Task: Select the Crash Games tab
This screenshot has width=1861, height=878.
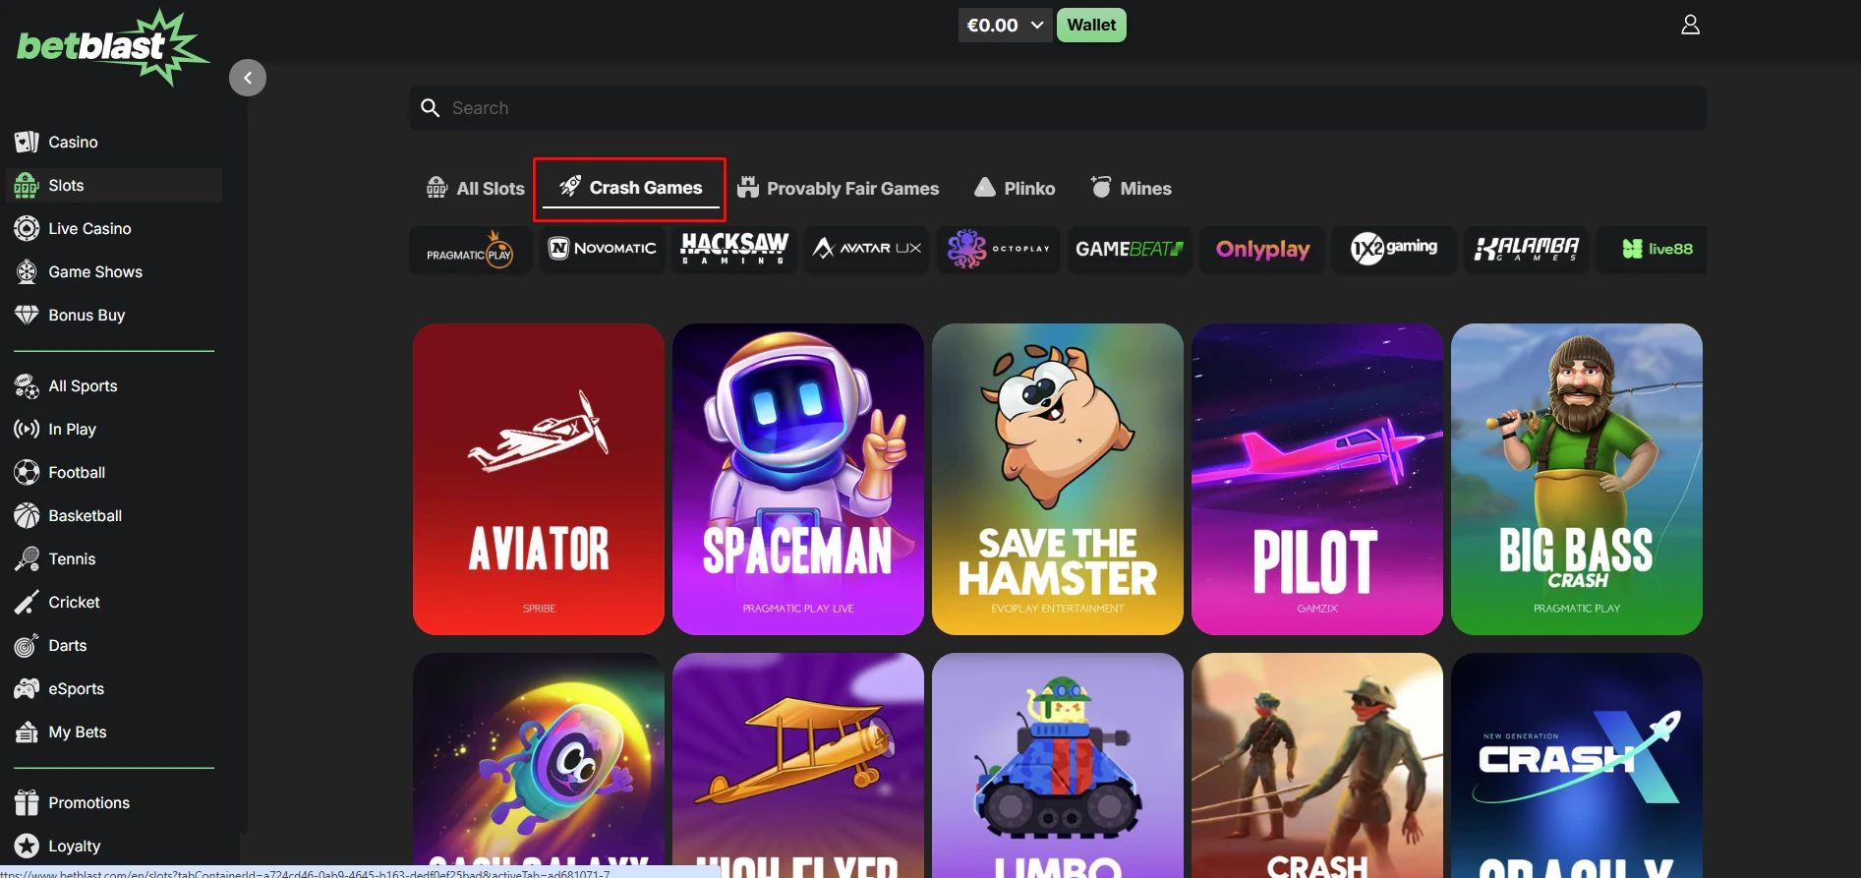Action: pyautogui.click(x=630, y=188)
